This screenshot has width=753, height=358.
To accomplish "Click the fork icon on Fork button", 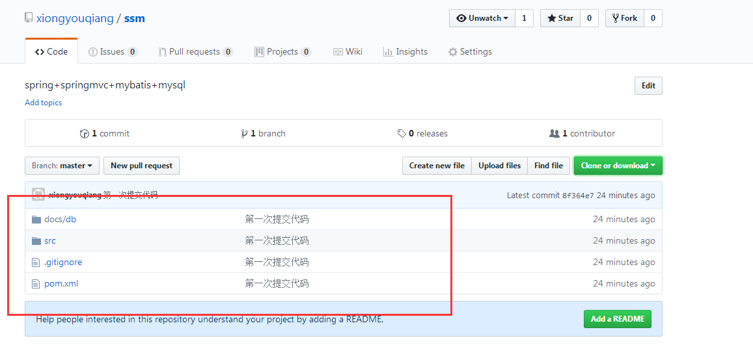I will pyautogui.click(x=615, y=18).
